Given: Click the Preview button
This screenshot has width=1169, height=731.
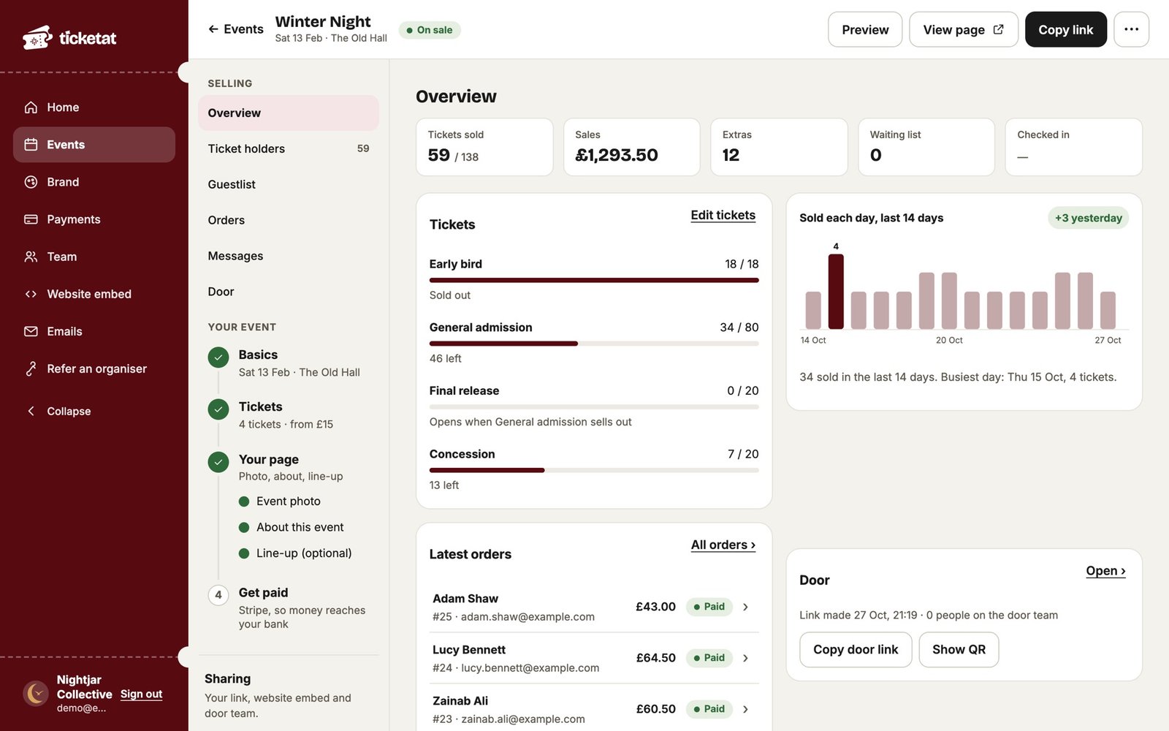Looking at the screenshot, I should 865,29.
